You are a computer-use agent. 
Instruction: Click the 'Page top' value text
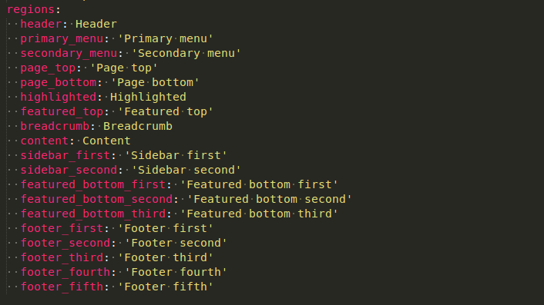tap(123, 68)
